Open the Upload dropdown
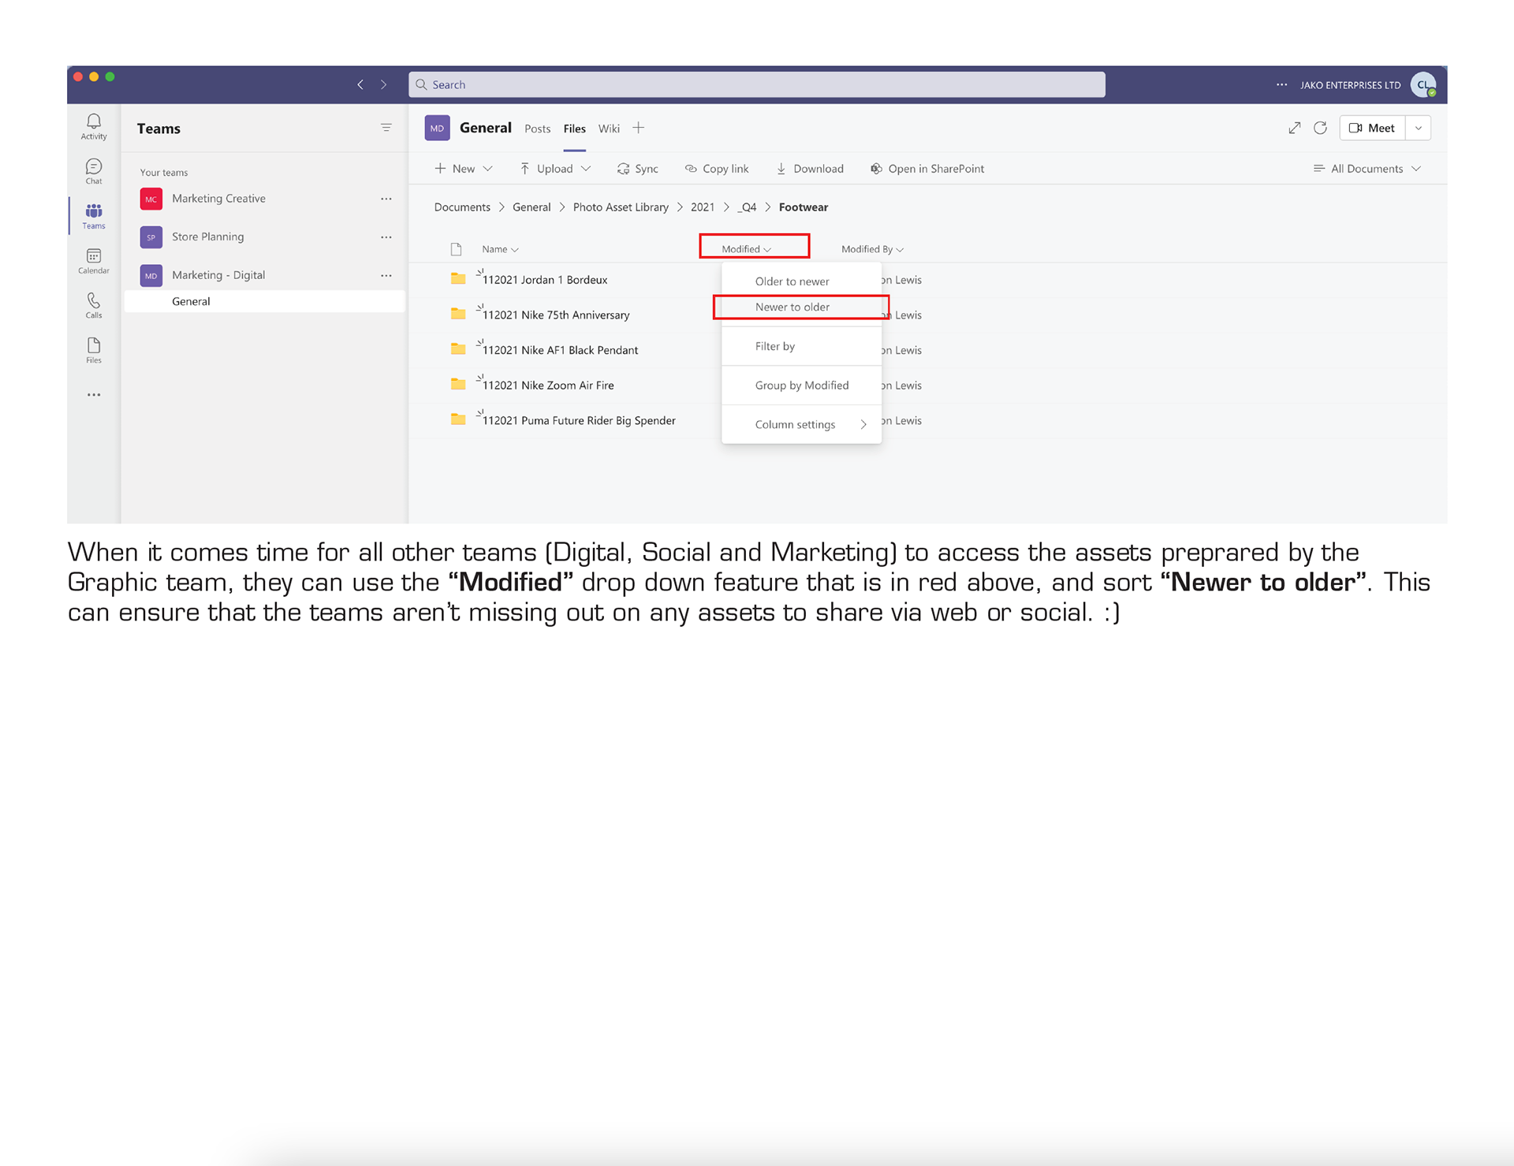 point(555,169)
